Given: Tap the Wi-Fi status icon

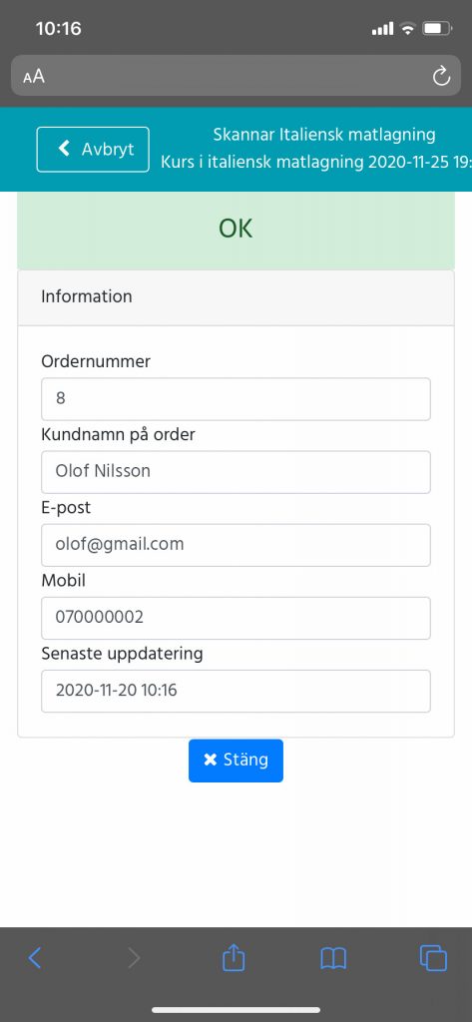Looking at the screenshot, I should coord(408,28).
